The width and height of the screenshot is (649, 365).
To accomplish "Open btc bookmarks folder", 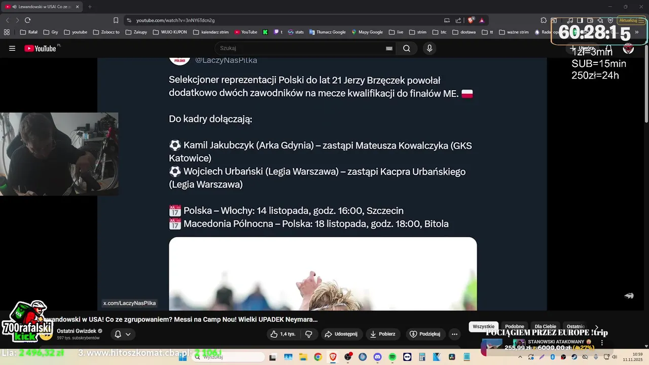I will point(439,32).
